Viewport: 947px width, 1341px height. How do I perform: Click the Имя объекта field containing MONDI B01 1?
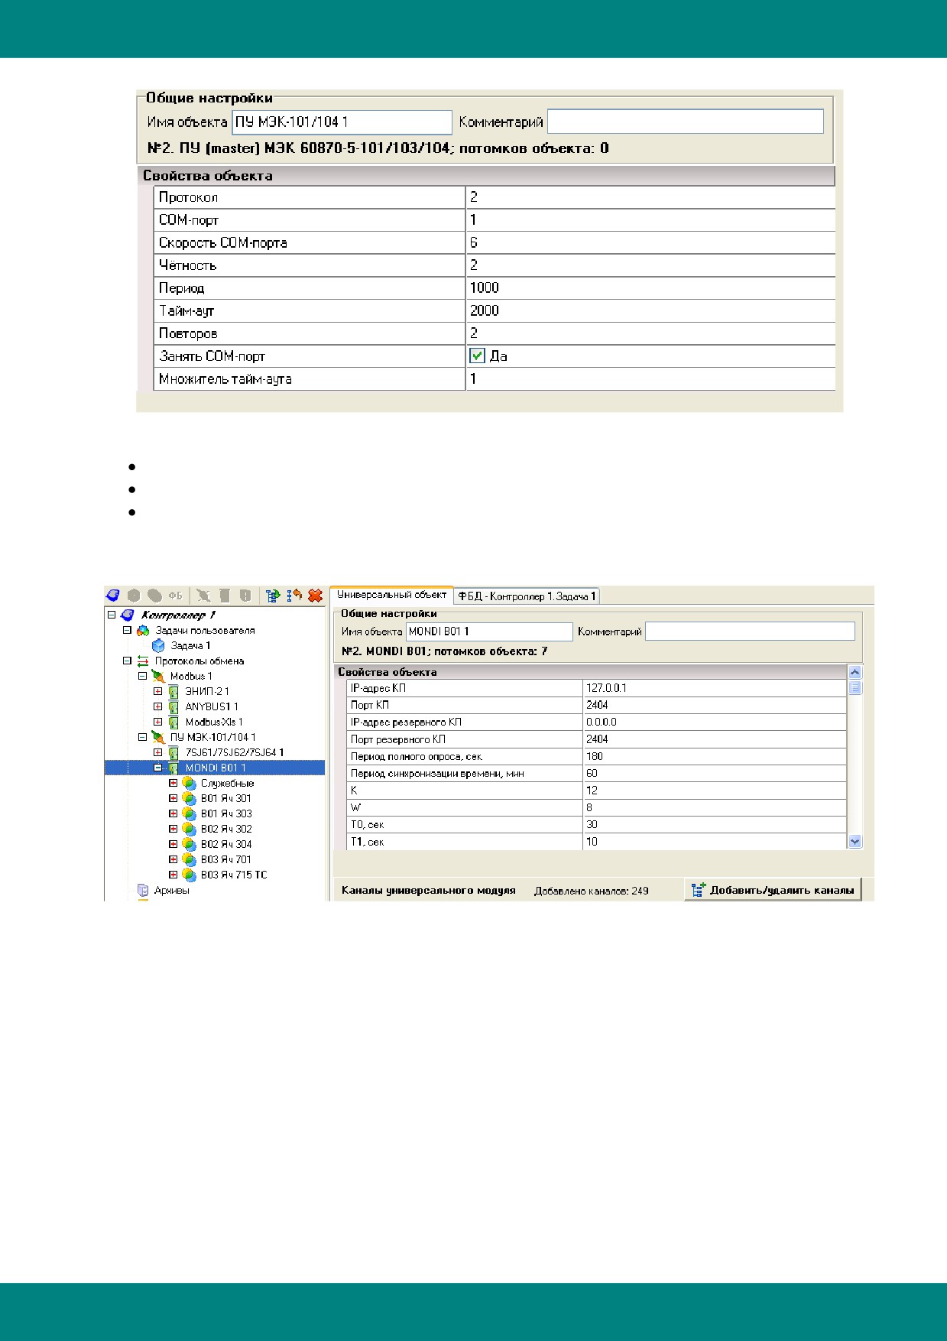point(489,632)
